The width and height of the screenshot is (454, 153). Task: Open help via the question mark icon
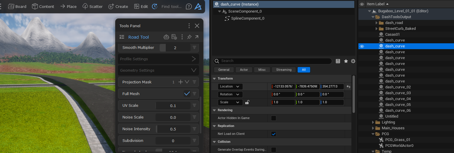[x=189, y=6]
